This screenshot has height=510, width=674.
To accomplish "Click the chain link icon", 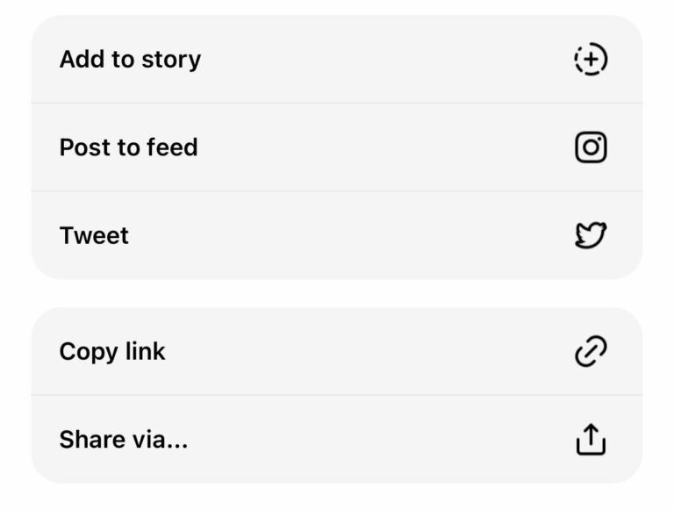I will (591, 351).
